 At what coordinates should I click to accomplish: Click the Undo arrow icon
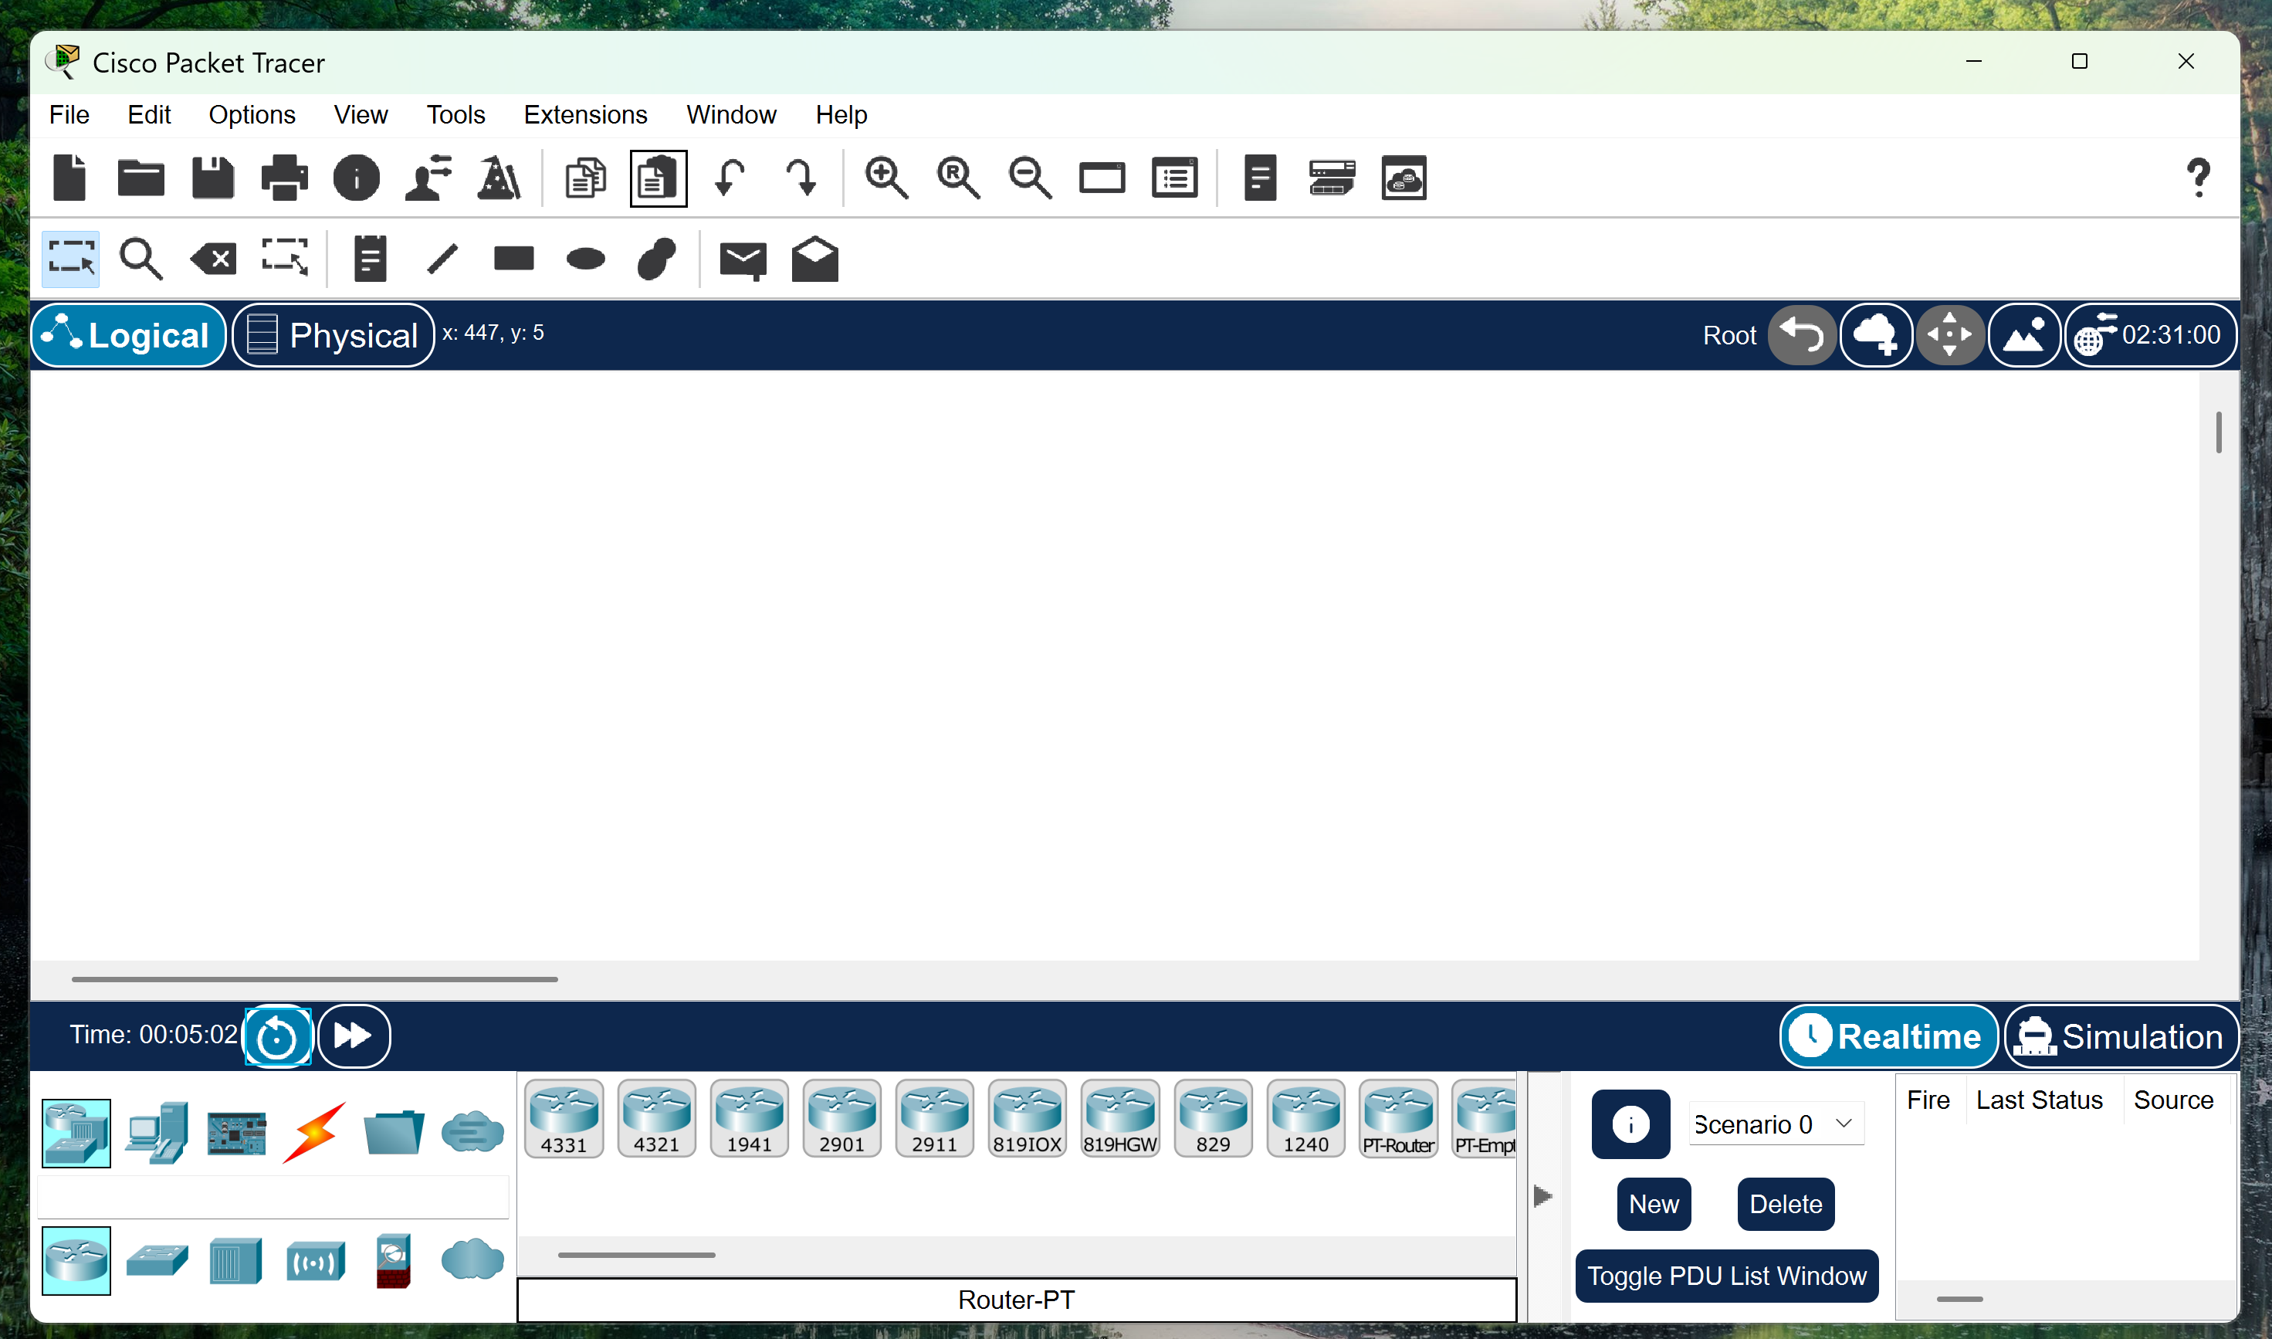[x=730, y=177]
